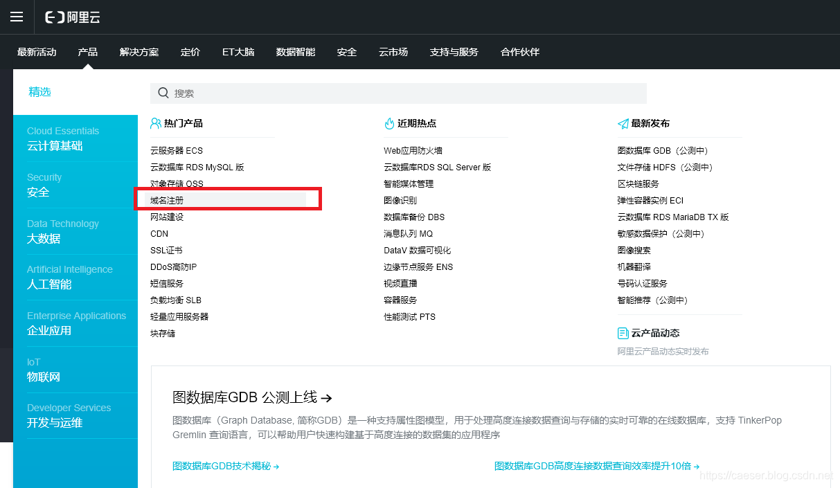
Task: Click the 云产品动态 document icon
Action: 623,333
